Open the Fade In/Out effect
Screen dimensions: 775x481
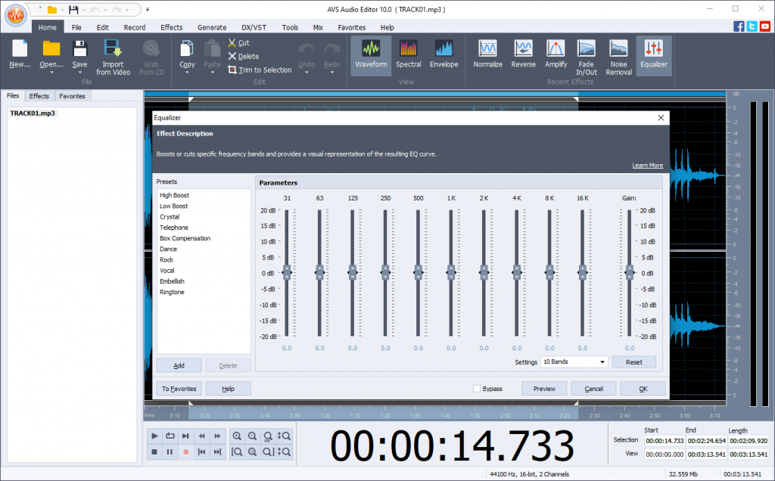pyautogui.click(x=586, y=55)
